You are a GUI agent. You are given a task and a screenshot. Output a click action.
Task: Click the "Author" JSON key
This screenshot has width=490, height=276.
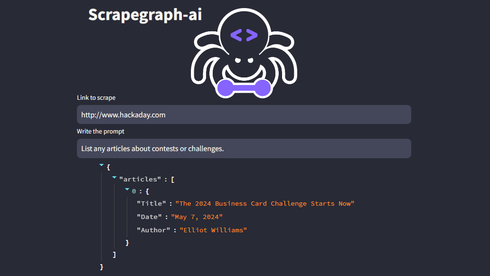(153, 230)
